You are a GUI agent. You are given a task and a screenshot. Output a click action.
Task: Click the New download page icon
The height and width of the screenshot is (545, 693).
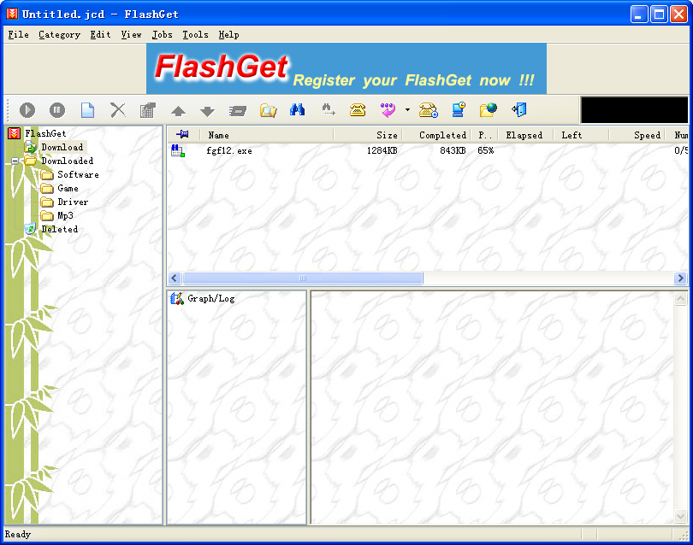click(x=87, y=110)
